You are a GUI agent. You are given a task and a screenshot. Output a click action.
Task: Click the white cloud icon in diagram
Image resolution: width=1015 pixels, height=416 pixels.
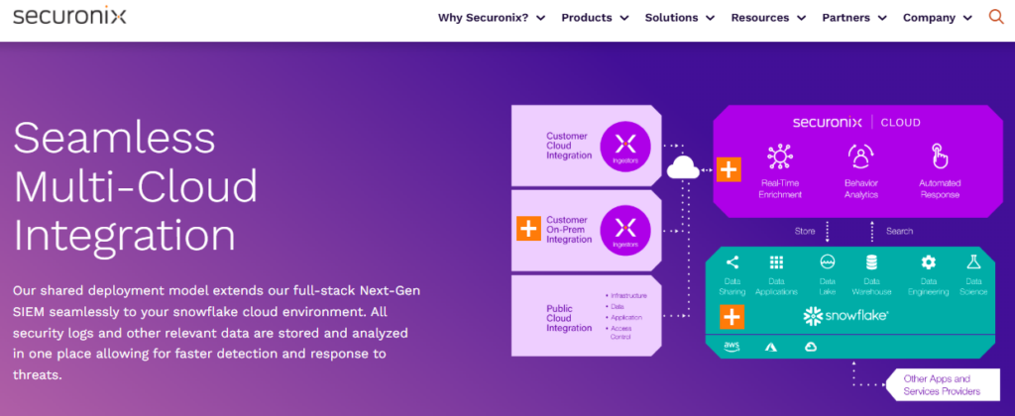click(683, 168)
